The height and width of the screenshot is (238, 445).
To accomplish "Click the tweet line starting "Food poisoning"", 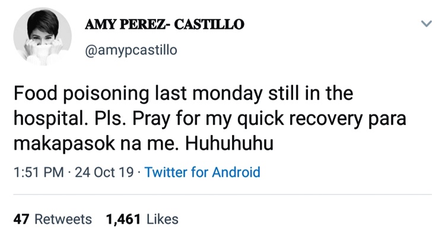I will point(183,93).
